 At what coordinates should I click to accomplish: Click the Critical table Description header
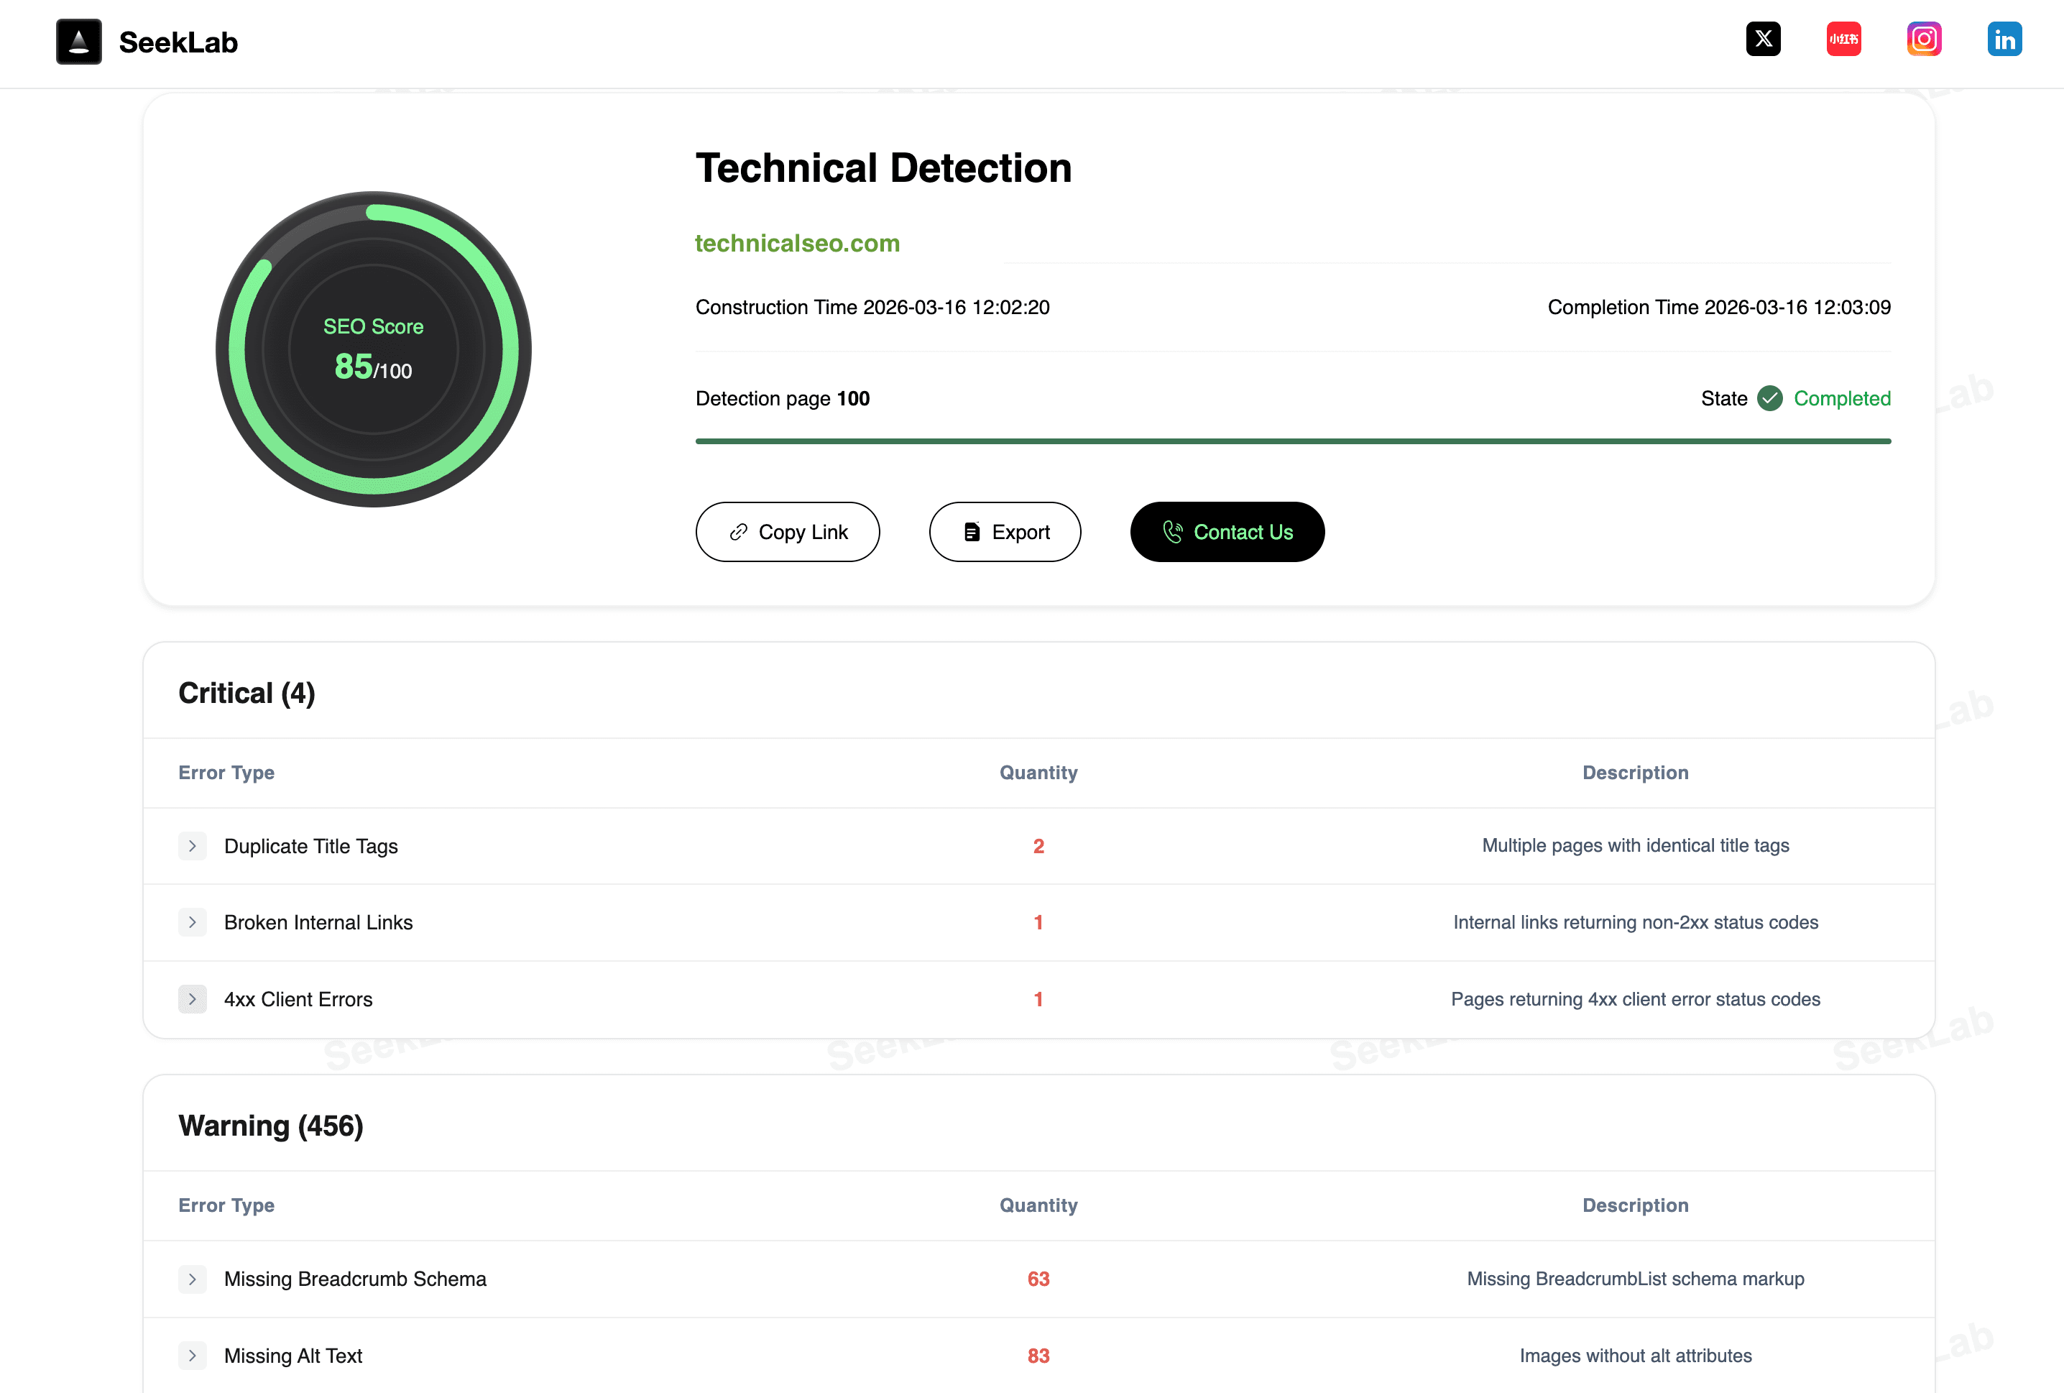coord(1635,773)
